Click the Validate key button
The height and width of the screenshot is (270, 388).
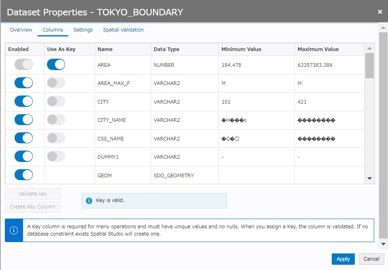click(32, 193)
